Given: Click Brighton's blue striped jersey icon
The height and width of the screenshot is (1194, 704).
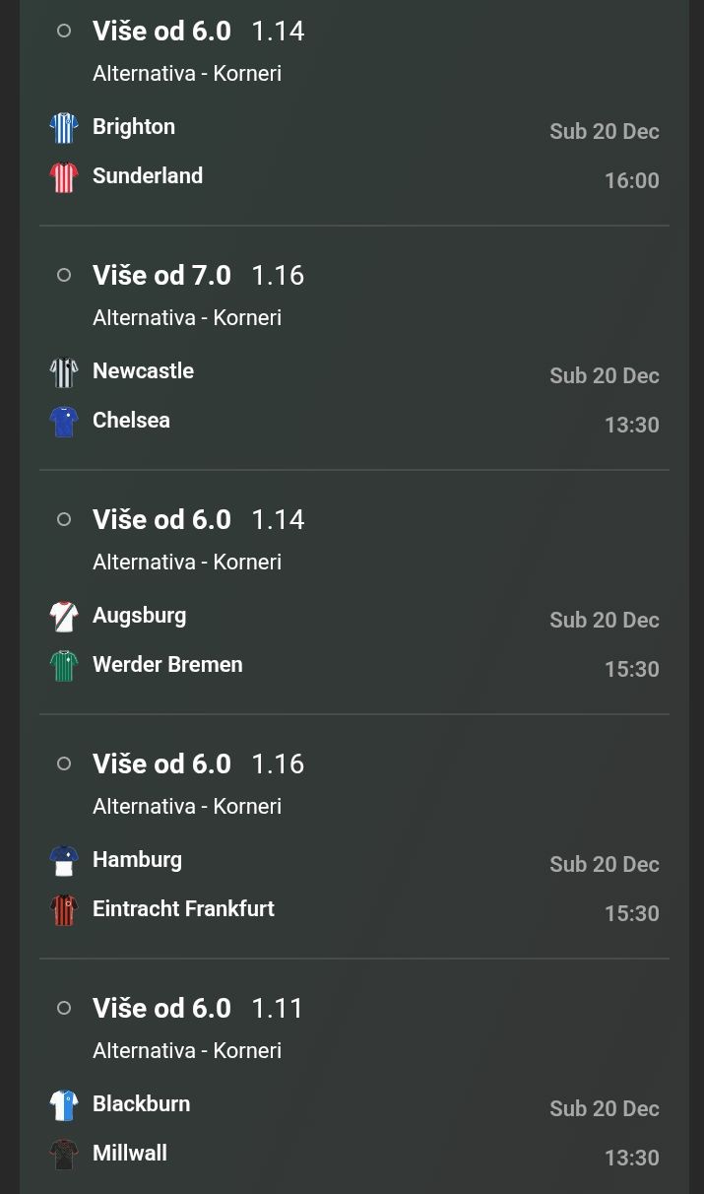Looking at the screenshot, I should tap(64, 128).
